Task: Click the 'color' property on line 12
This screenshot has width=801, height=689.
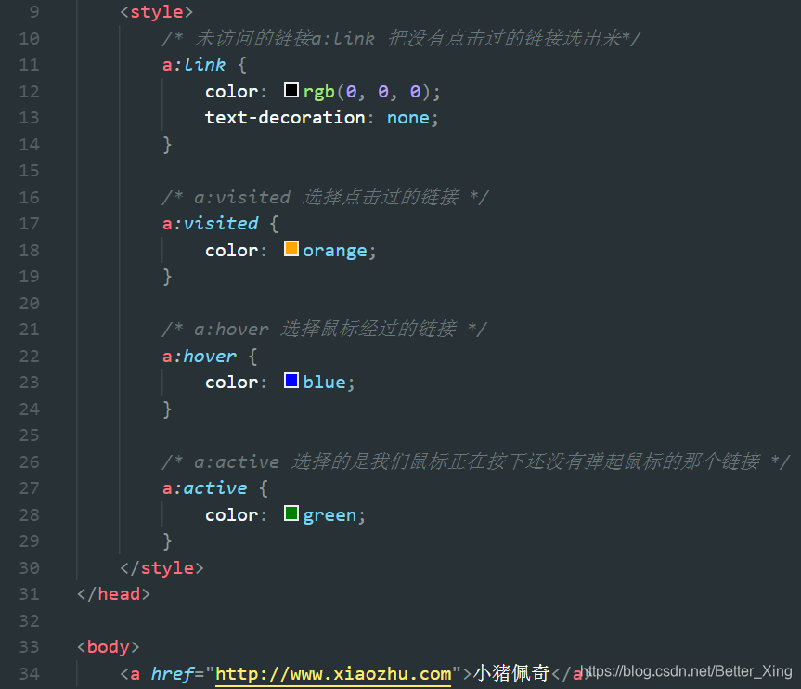Action: [x=231, y=92]
